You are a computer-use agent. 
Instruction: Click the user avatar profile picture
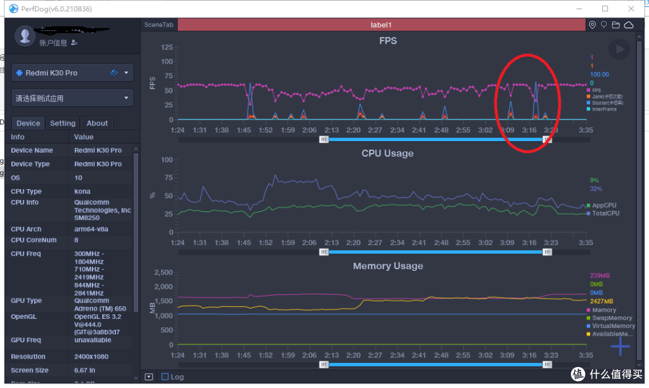tap(25, 36)
